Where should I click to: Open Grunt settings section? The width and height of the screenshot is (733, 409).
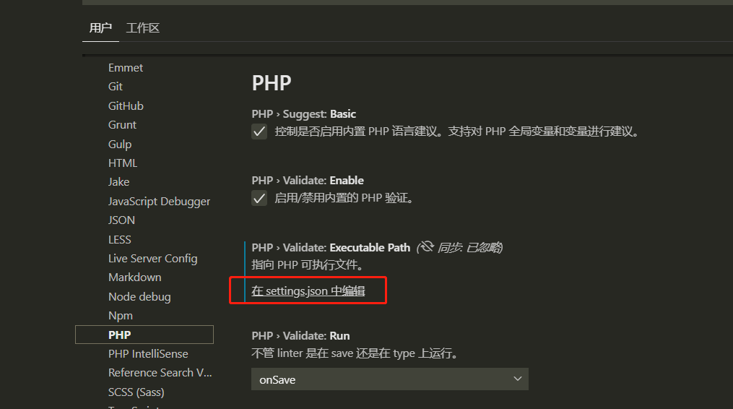coord(123,125)
